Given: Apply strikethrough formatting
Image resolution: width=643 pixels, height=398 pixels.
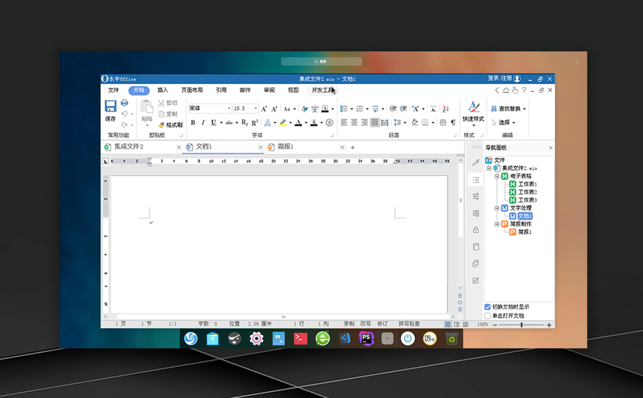Looking at the screenshot, I should 229,122.
